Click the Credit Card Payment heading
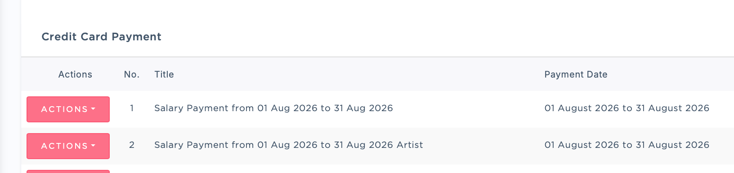Image resolution: width=734 pixels, height=173 pixels. [x=101, y=37]
